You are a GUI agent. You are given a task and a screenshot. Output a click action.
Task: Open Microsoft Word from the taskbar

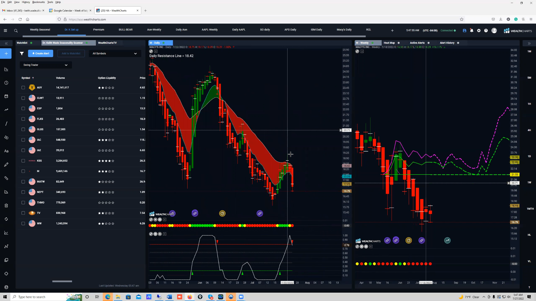169,297
